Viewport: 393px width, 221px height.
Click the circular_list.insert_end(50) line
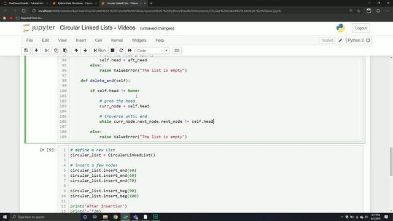pos(103,171)
